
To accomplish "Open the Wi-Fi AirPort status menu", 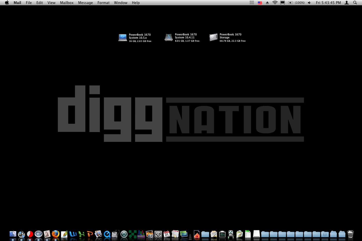I will (275, 3).
